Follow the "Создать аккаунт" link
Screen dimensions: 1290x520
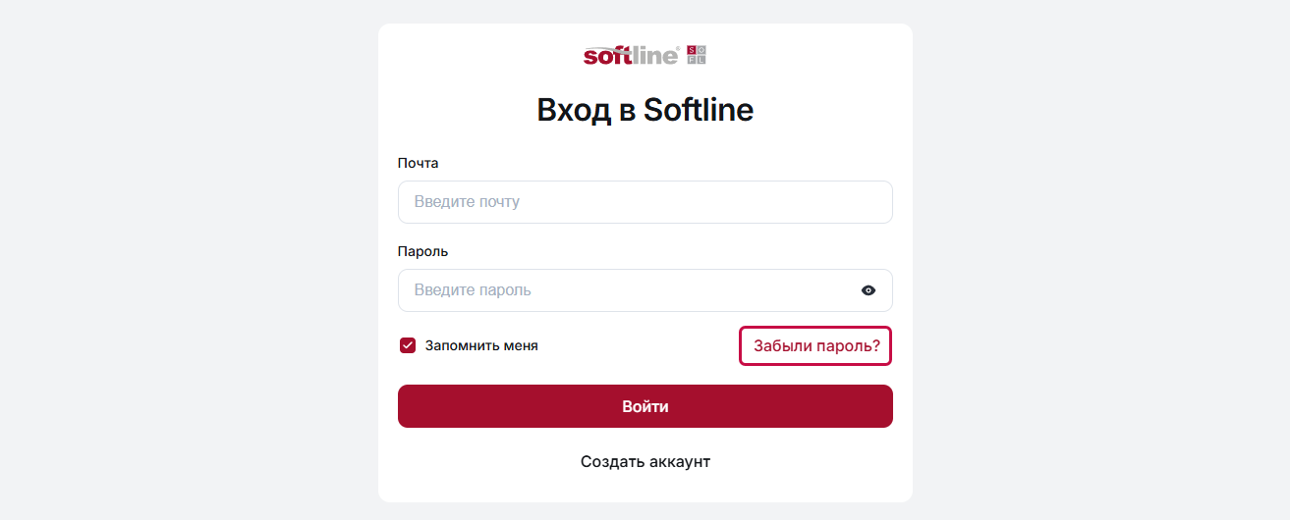point(645,461)
